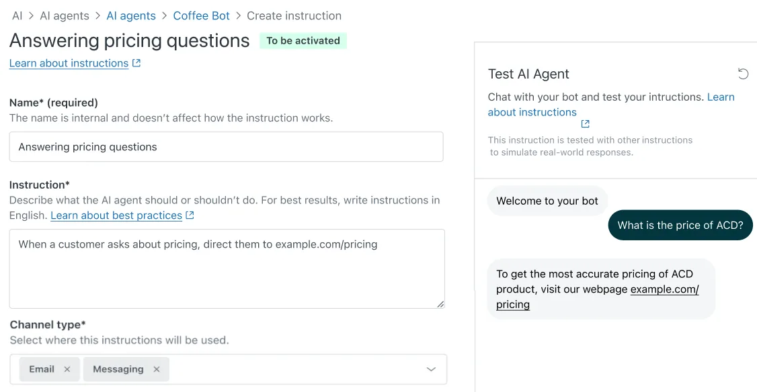Screen dimensions: 757x392
Task: Navigate to AI agents via the breadcrumb
Action: click(131, 15)
